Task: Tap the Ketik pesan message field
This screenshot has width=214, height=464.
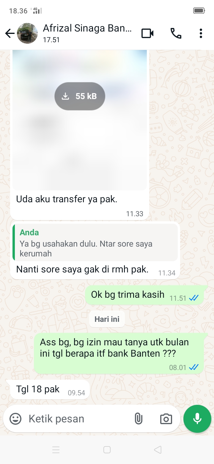Action: point(77,419)
